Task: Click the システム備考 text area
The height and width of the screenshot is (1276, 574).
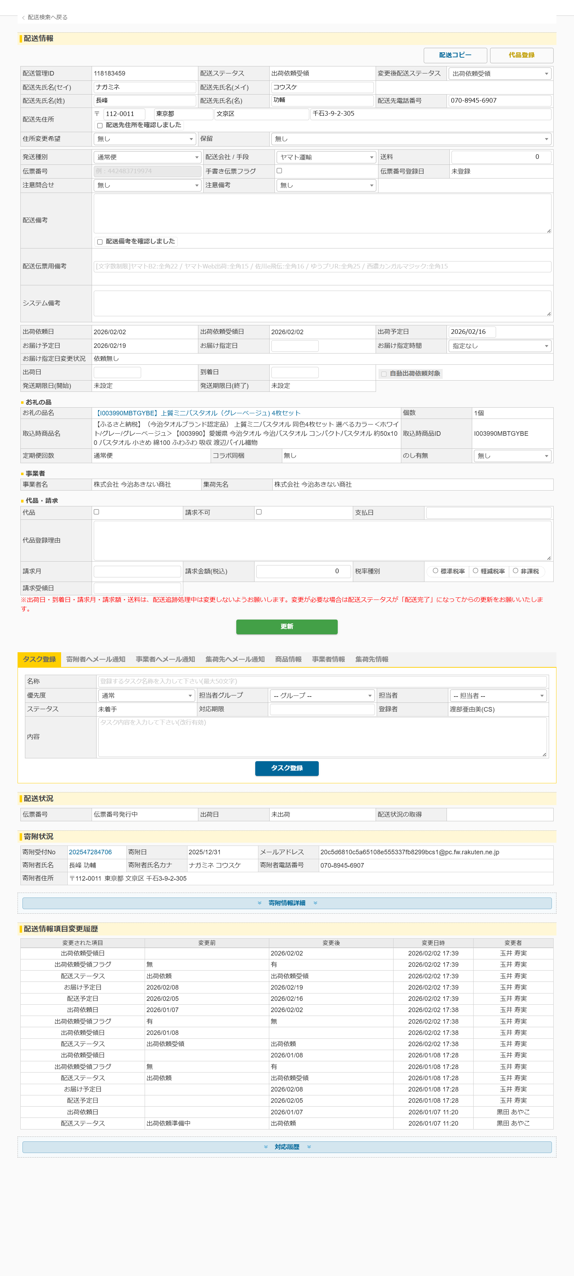Action: click(x=322, y=303)
